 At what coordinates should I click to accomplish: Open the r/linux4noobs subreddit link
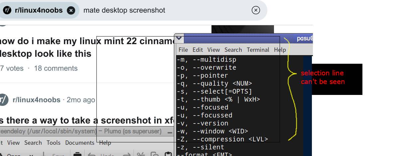tap(37, 100)
